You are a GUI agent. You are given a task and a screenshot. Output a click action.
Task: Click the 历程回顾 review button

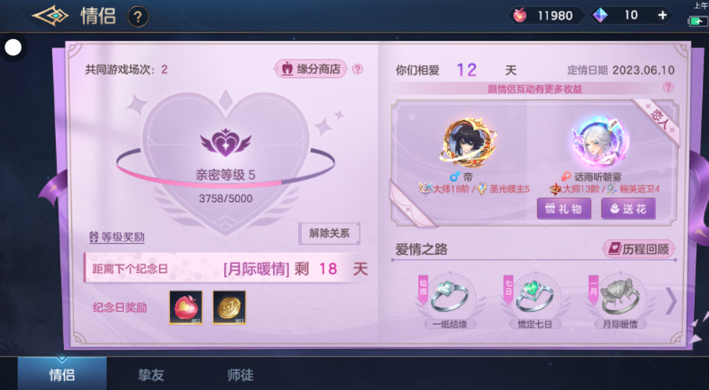[639, 249]
